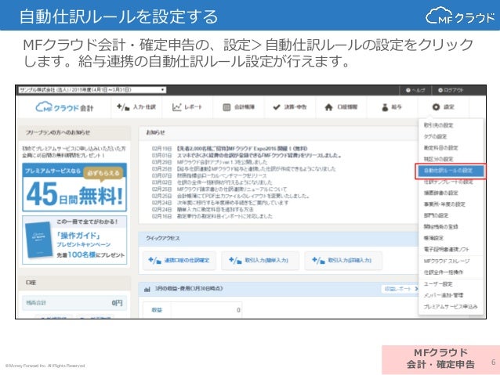Image resolution: width=500 pixels, height=375 pixels.
Task: Select プレミアムサービス申込み from the settings menu
Action: click(451, 307)
